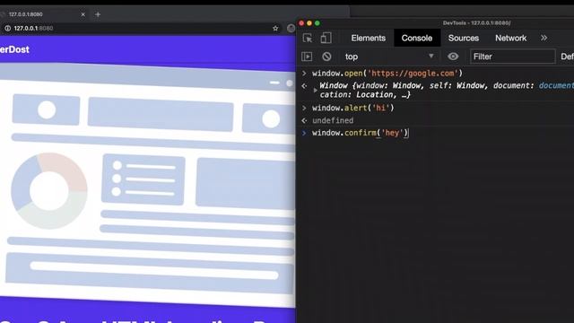
Task: Bookmark page with the star icon
Action: pos(275,28)
